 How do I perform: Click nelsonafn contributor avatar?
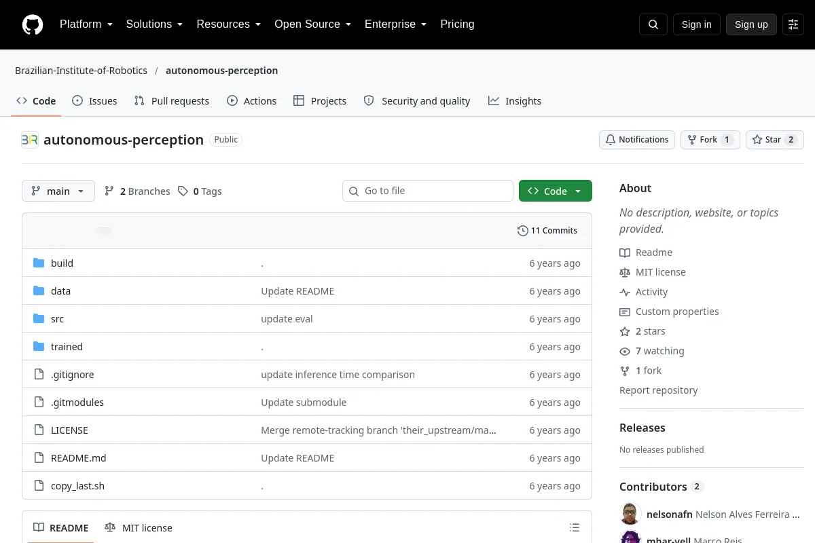click(631, 514)
